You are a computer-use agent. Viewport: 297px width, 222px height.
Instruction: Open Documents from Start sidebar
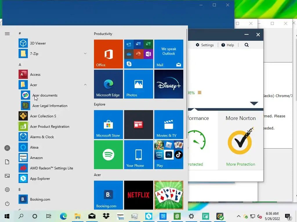point(7,162)
